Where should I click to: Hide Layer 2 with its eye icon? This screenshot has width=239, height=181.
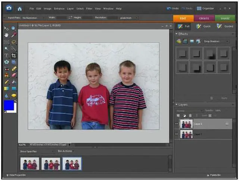pos(177,124)
